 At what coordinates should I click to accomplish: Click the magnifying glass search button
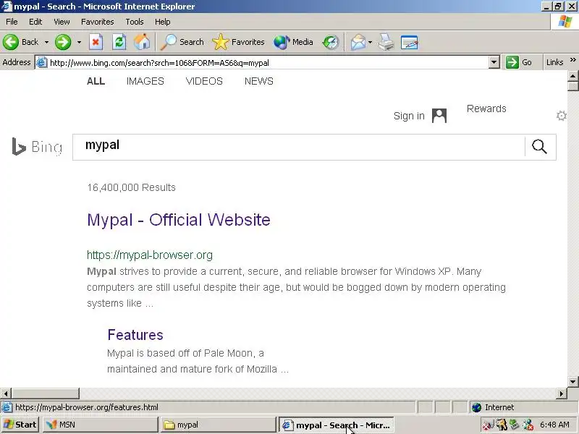tap(539, 147)
